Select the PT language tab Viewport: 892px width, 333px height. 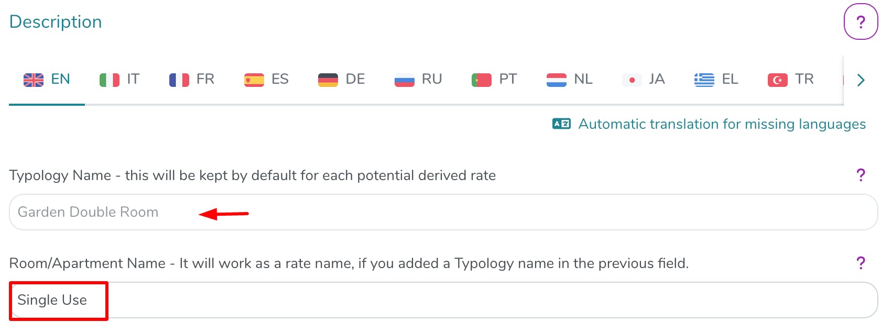(494, 80)
